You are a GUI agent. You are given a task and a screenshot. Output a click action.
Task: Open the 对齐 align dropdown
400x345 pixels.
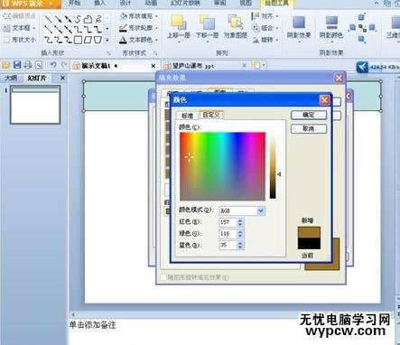265,16
